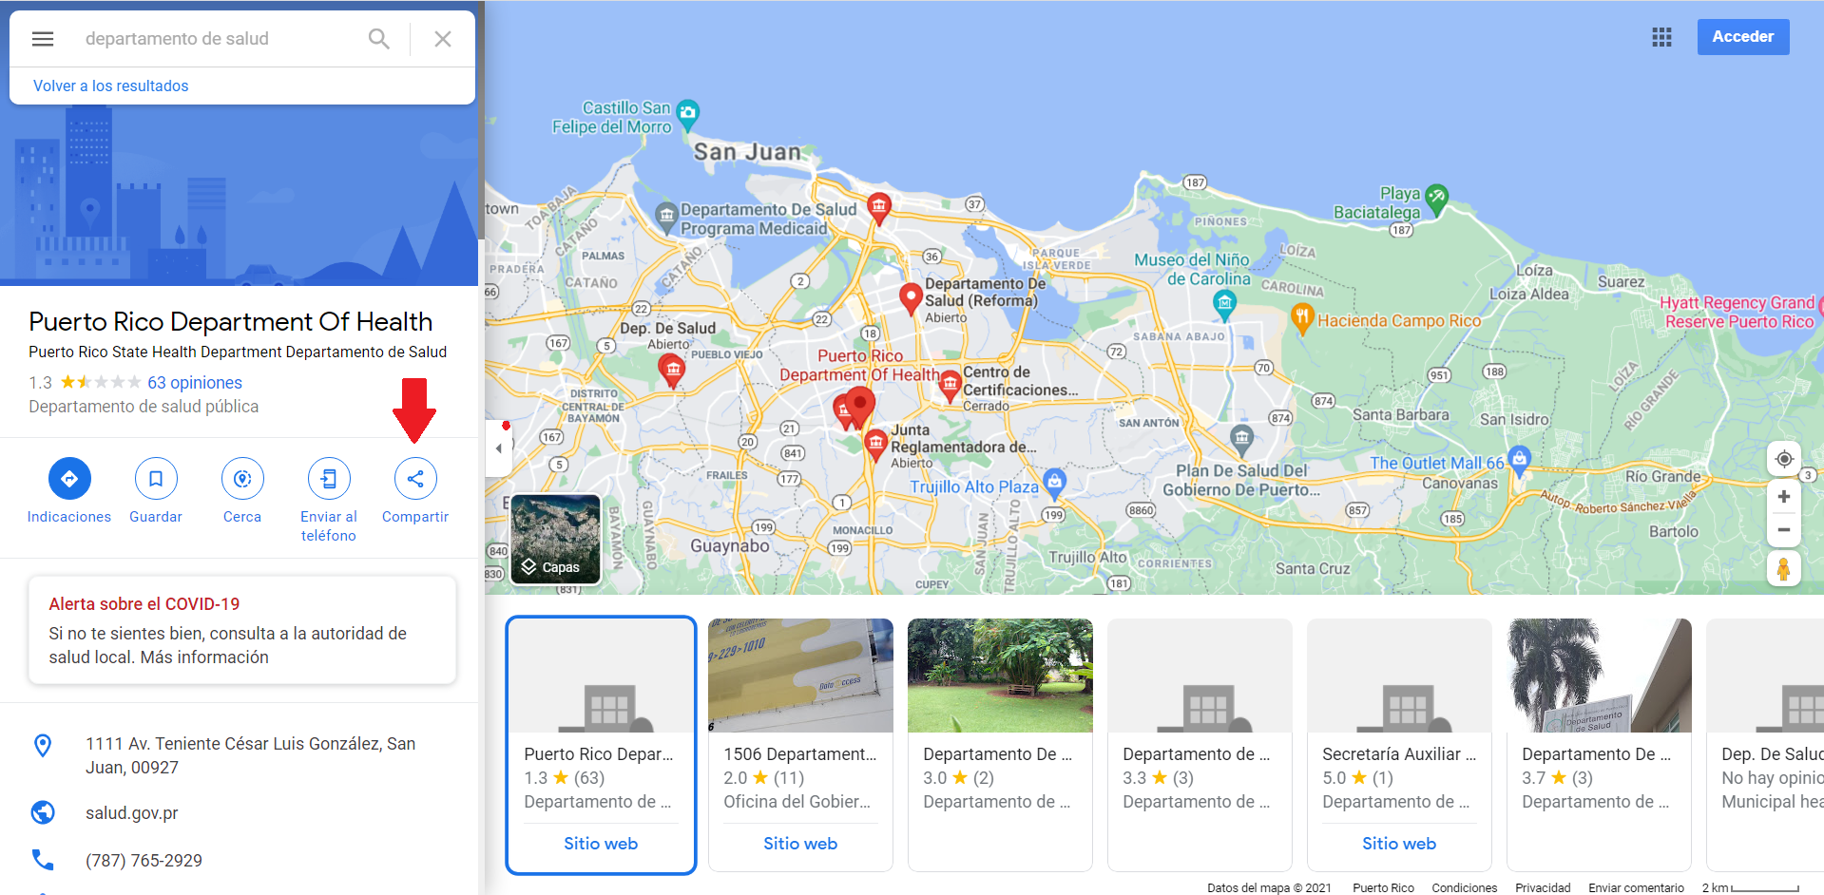
Task: Open the palm tree photo card rated 3.7
Action: 1599,676
